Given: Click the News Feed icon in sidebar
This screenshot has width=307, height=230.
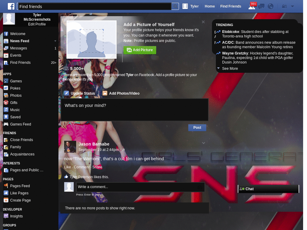Looking at the screenshot, I should coord(6,41).
